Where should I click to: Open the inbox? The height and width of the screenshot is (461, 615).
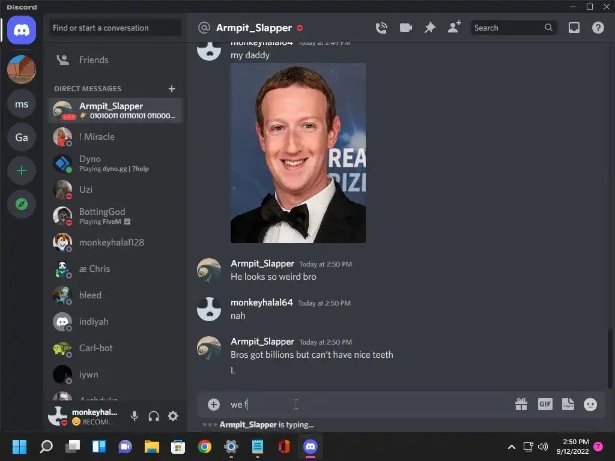tap(574, 28)
